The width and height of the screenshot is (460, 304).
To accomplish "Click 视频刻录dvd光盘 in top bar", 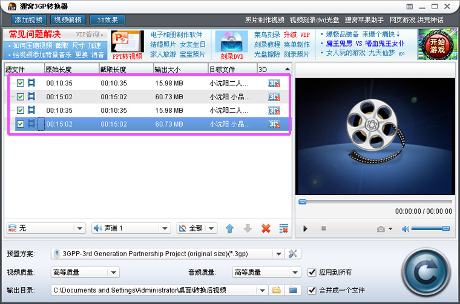I will point(314,20).
